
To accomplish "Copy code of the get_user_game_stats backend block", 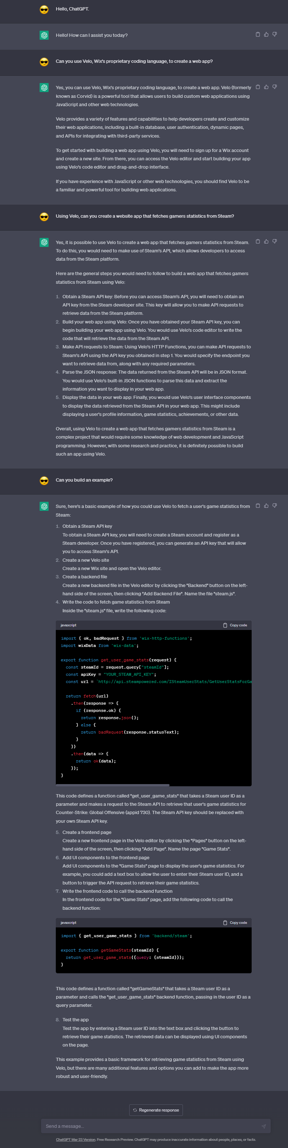I will [235, 625].
